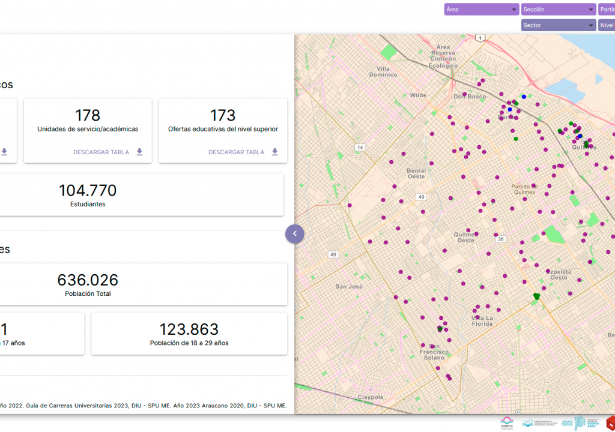Click the blue marker near Don Bosco
The width and height of the screenshot is (615, 432).
524,97
